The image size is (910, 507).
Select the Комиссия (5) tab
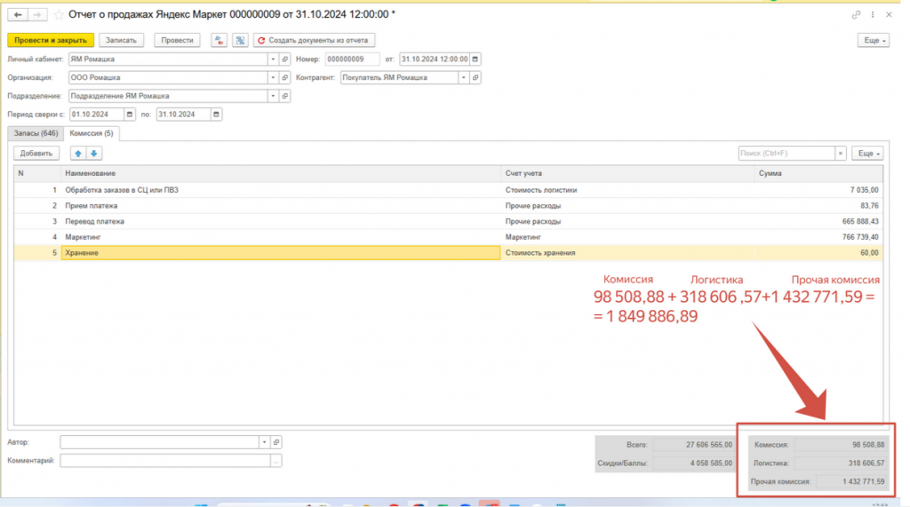tap(92, 133)
